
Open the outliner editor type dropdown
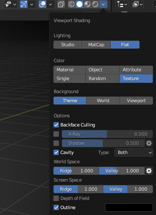coord(122,5)
